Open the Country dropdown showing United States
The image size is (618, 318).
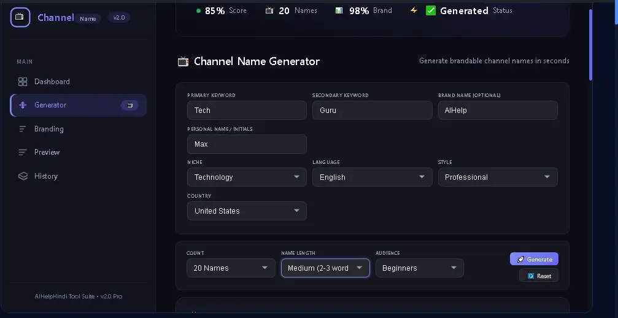click(x=247, y=211)
